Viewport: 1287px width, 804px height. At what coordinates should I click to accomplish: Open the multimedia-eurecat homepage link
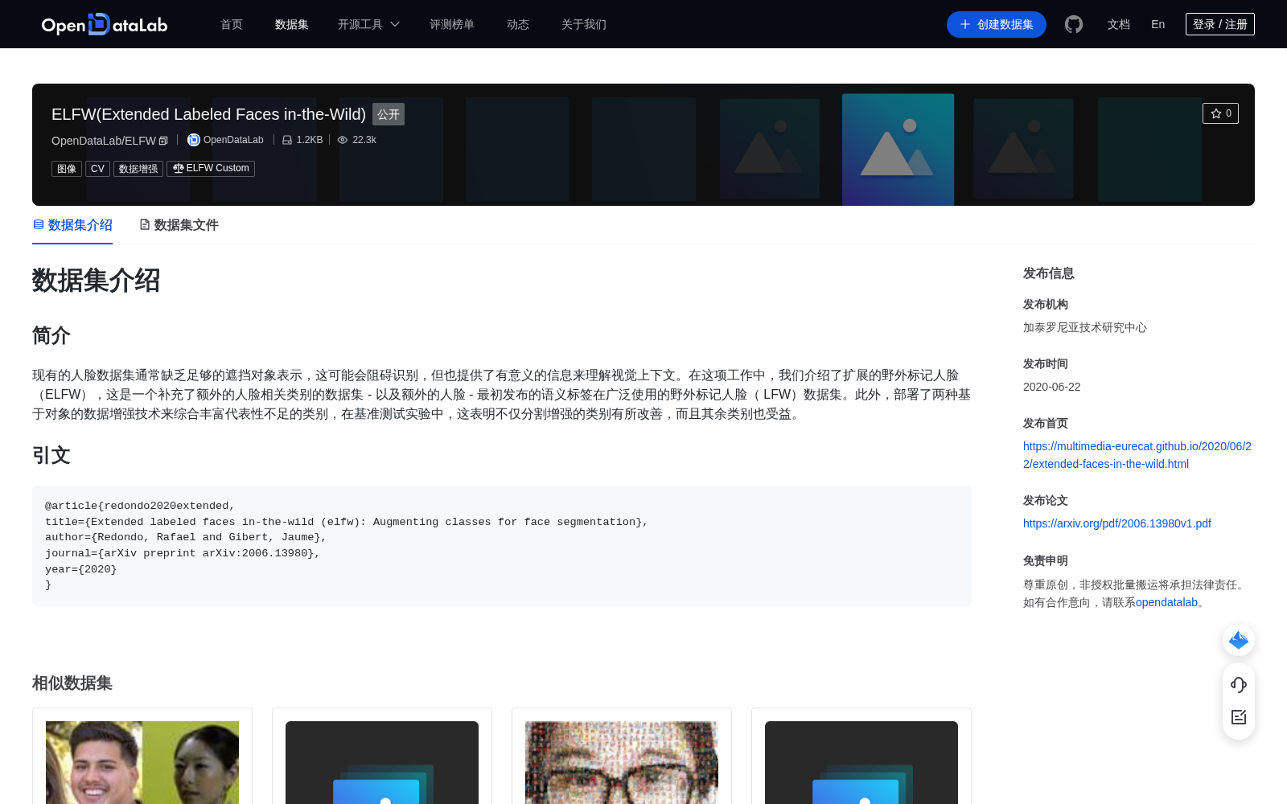point(1137,455)
